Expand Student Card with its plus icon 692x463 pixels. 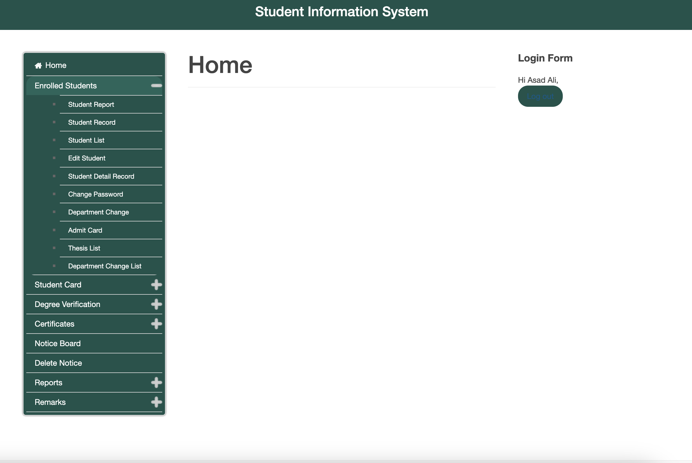156,285
